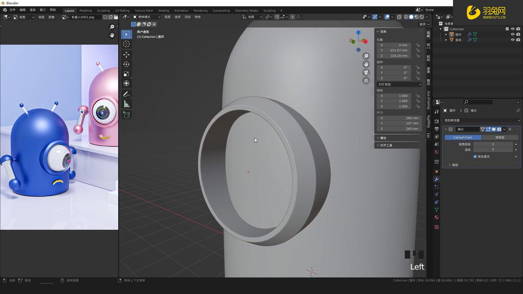
Task: Hide the 身体 object in the viewport
Action: click(x=513, y=40)
